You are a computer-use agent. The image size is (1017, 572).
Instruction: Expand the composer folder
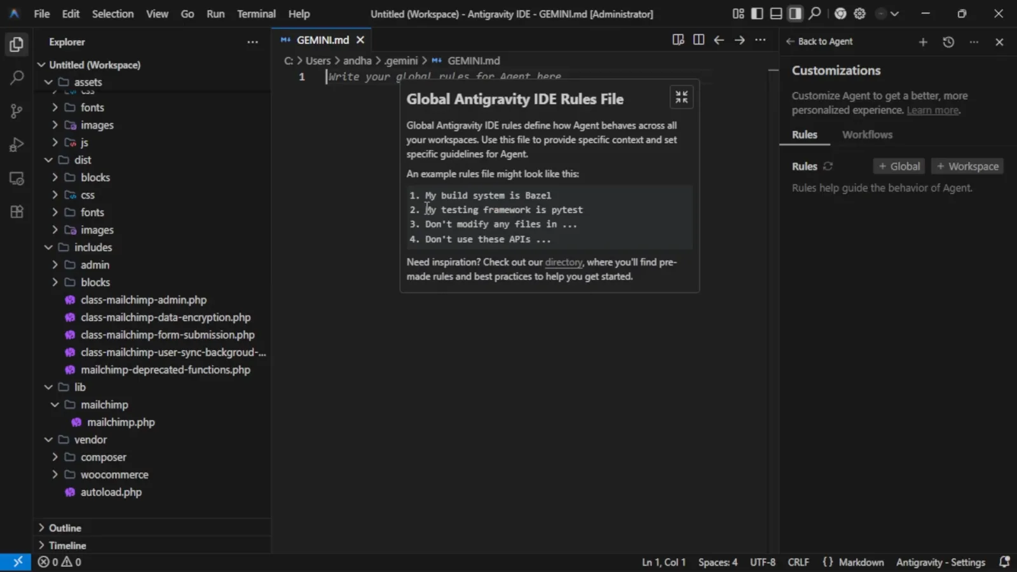103,457
